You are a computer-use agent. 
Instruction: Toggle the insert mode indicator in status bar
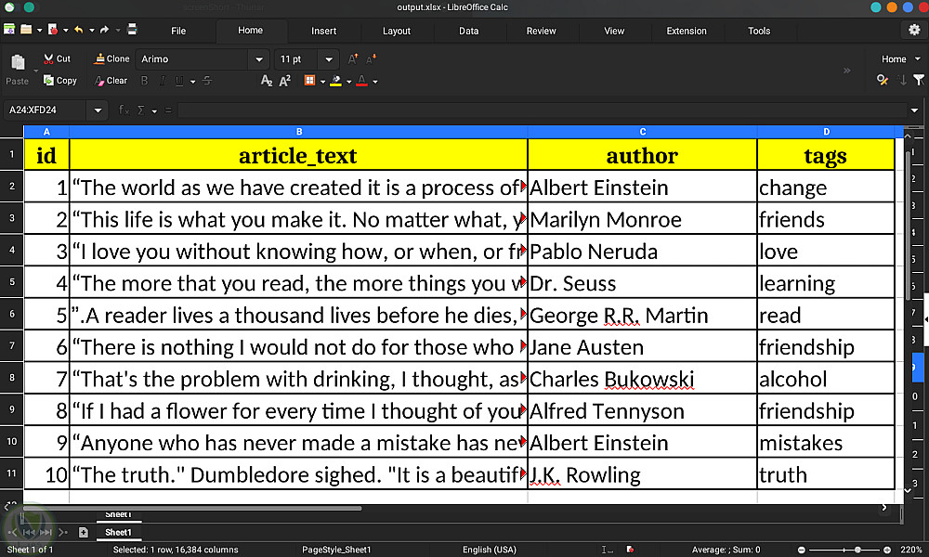click(x=607, y=550)
